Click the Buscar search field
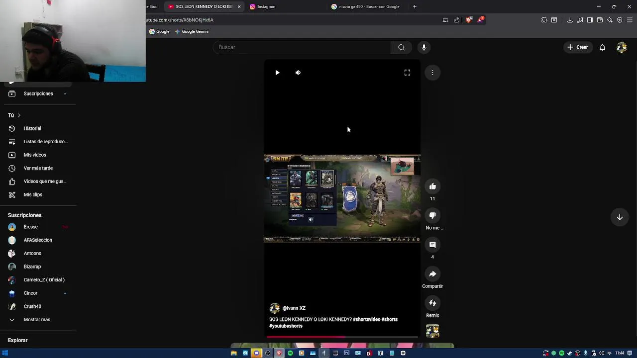 point(302,47)
